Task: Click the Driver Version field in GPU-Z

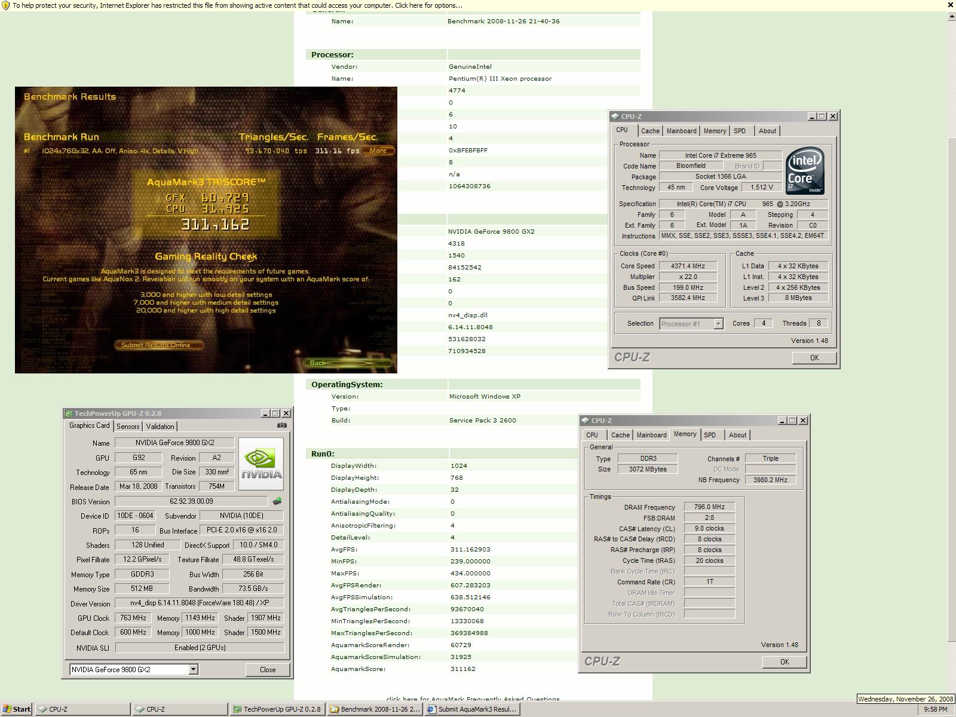Action: coord(200,603)
